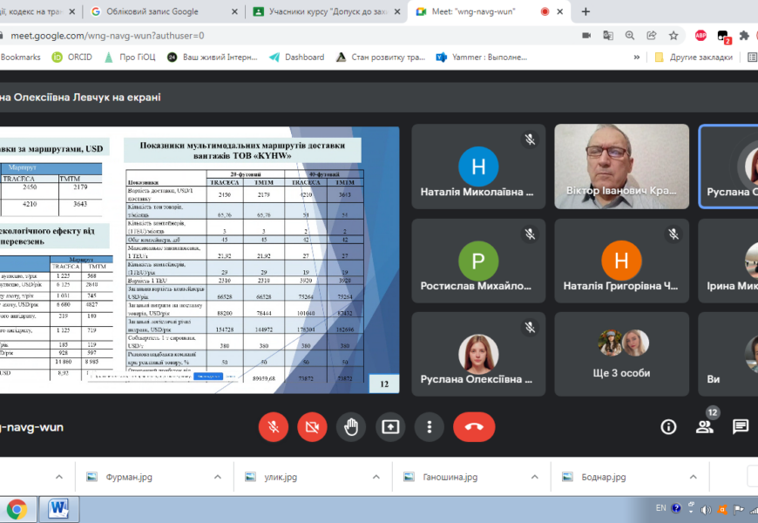This screenshot has width=758, height=523.
Task: Open Chrome from the Windows taskbar
Action: tap(17, 507)
